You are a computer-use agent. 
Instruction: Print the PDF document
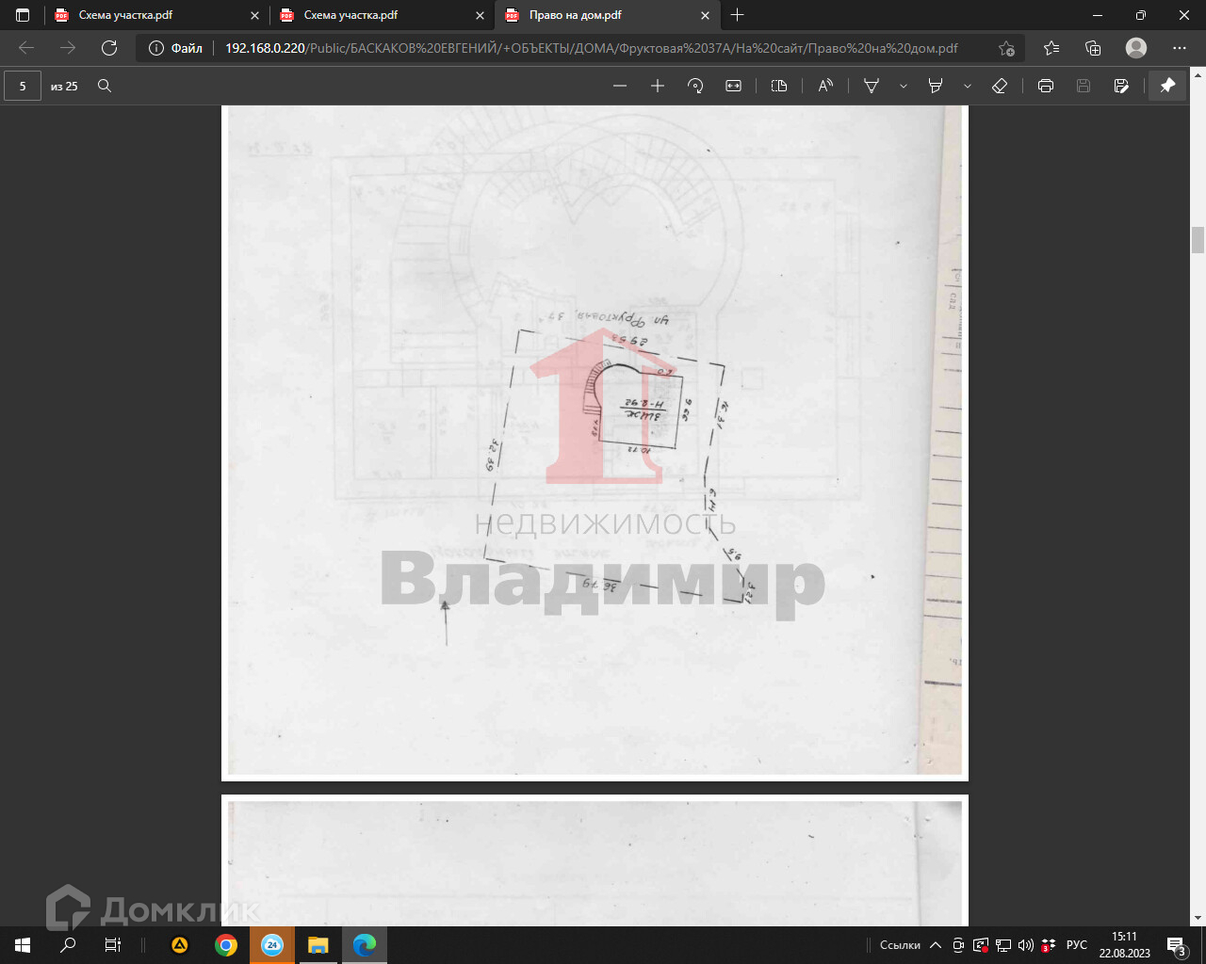[x=1046, y=86]
